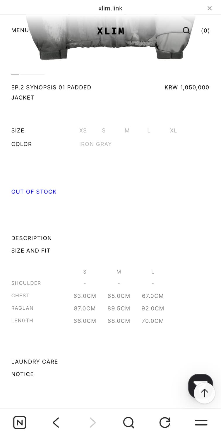221x439 pixels.
Task: Expand the Description section
Action: [32, 238]
